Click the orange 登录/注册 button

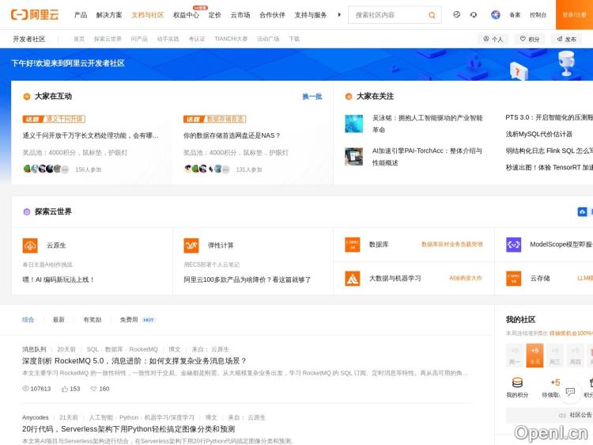coord(574,15)
